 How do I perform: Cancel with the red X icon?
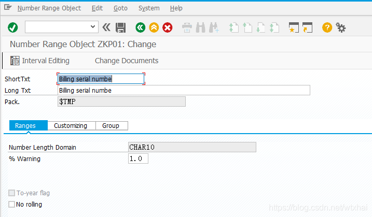click(168, 27)
